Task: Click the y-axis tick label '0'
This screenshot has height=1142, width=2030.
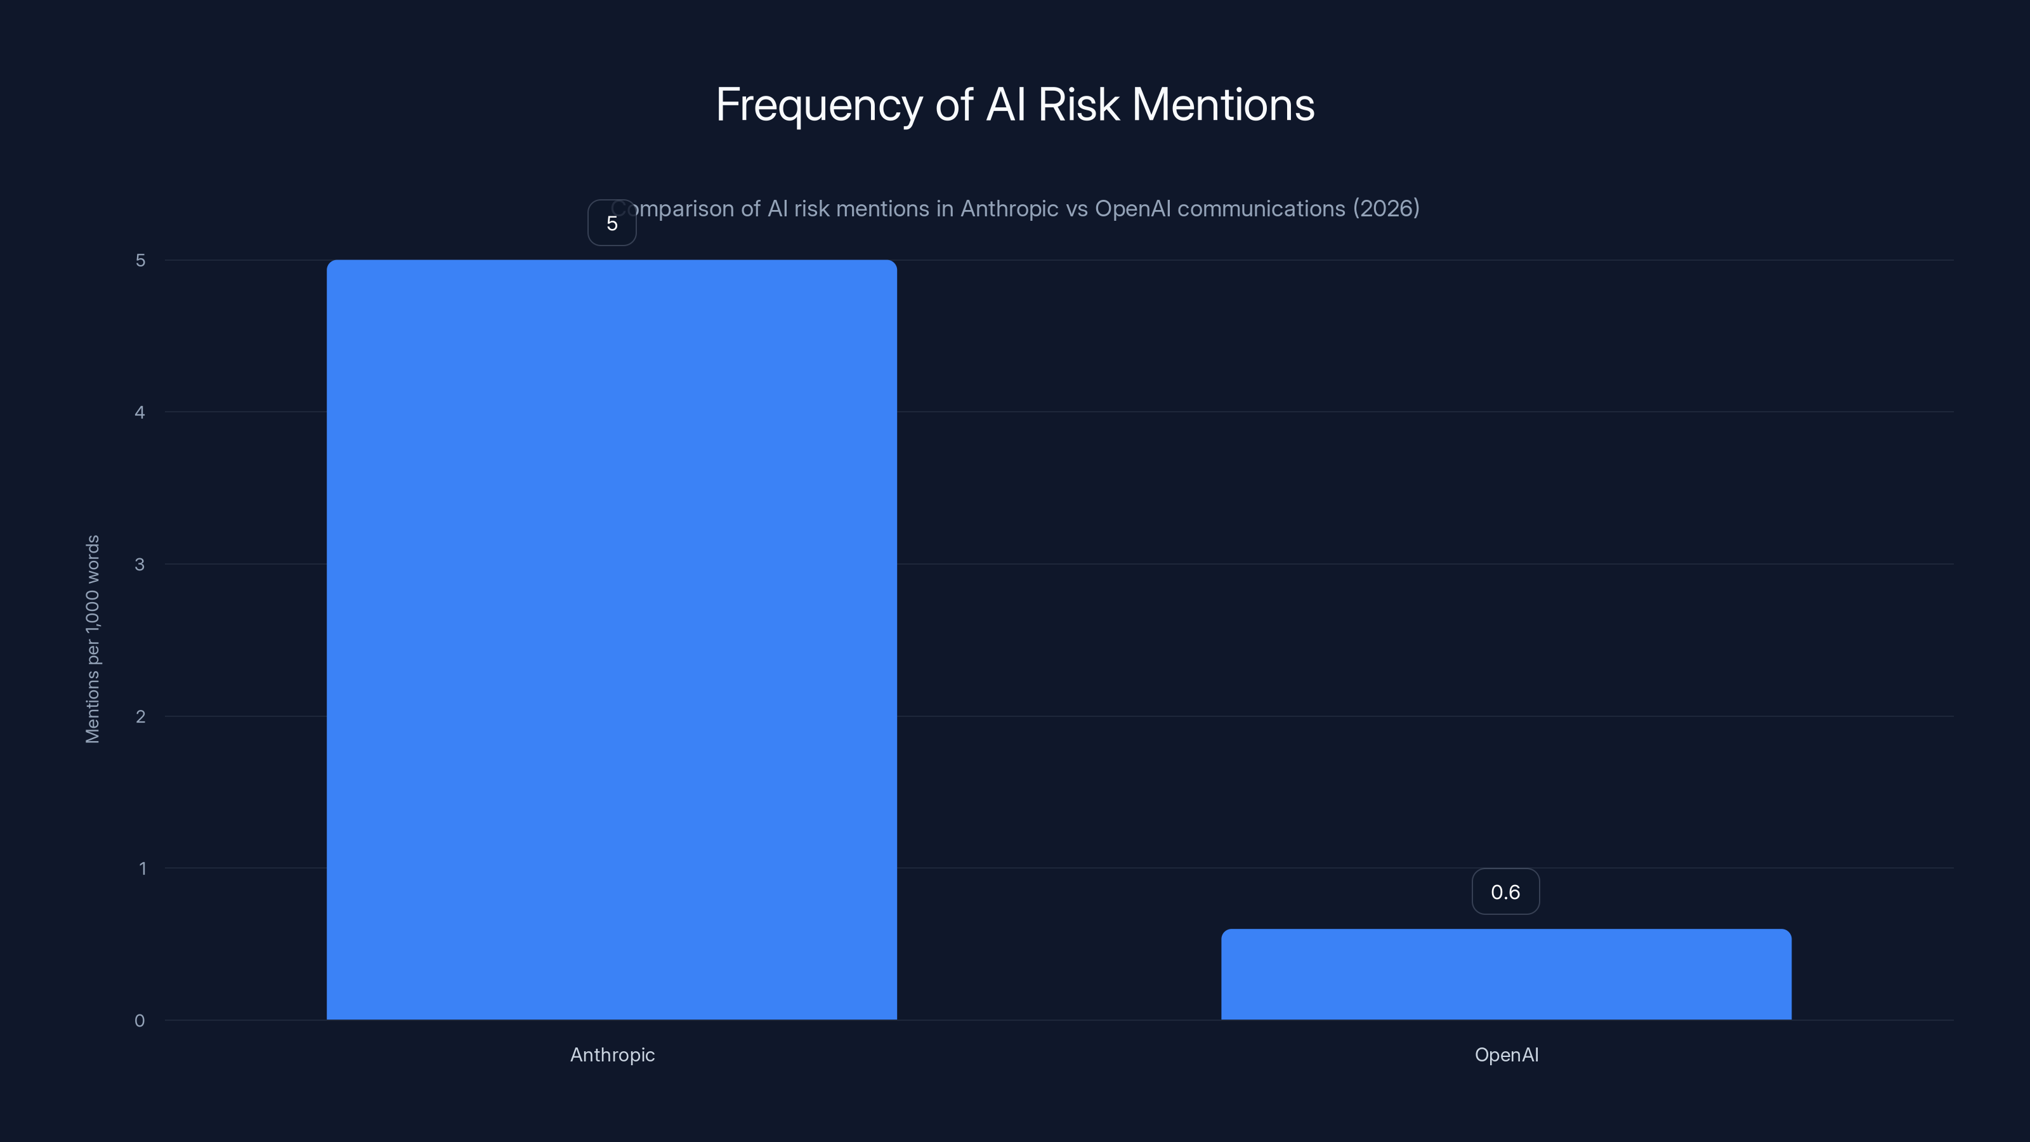Action: pos(140,1021)
